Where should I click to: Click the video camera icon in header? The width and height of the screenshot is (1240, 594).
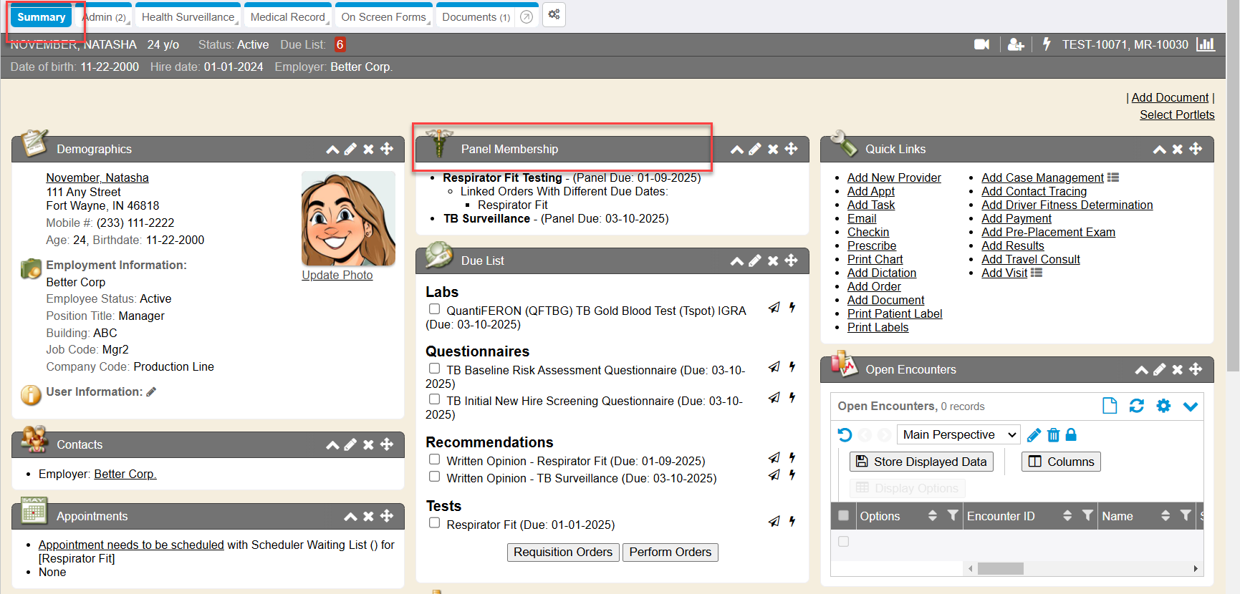coord(981,44)
